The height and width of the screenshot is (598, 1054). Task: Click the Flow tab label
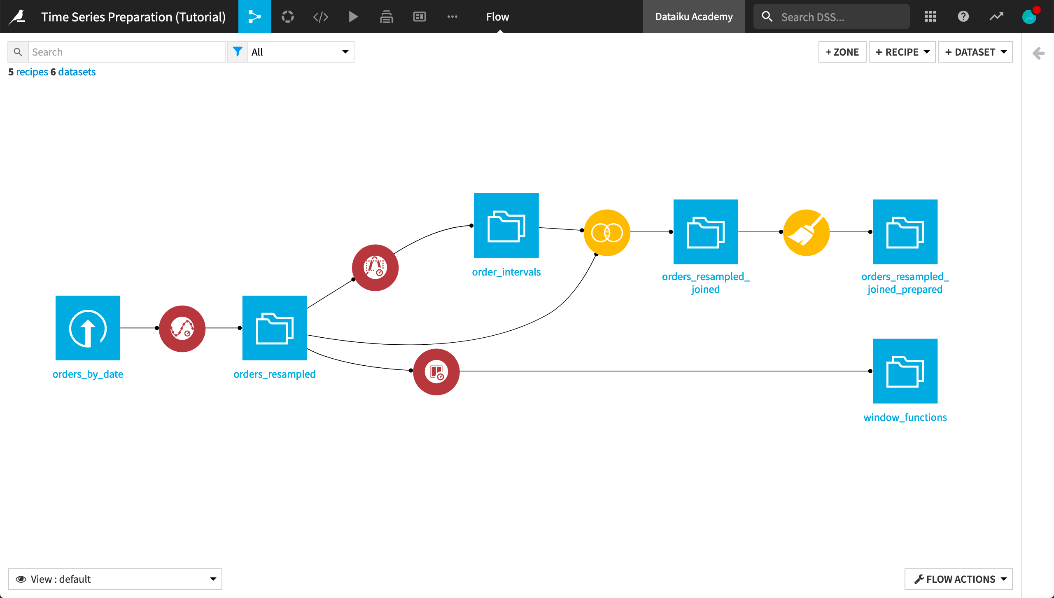click(498, 16)
